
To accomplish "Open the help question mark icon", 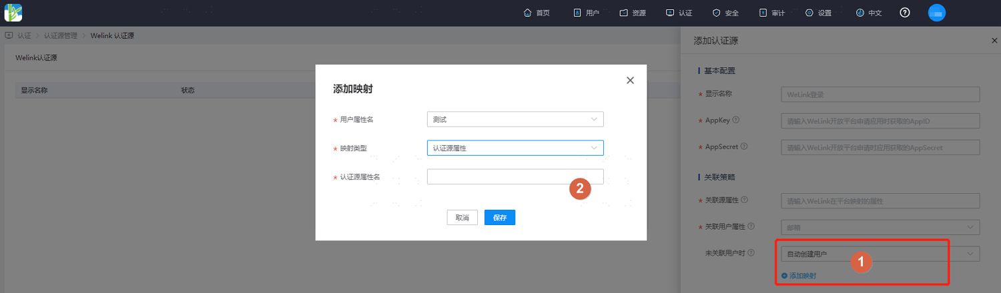I will pos(905,13).
